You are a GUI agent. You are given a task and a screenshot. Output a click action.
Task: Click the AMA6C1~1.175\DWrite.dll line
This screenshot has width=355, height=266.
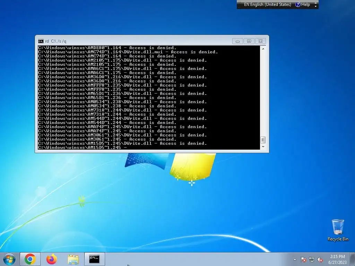click(122, 69)
